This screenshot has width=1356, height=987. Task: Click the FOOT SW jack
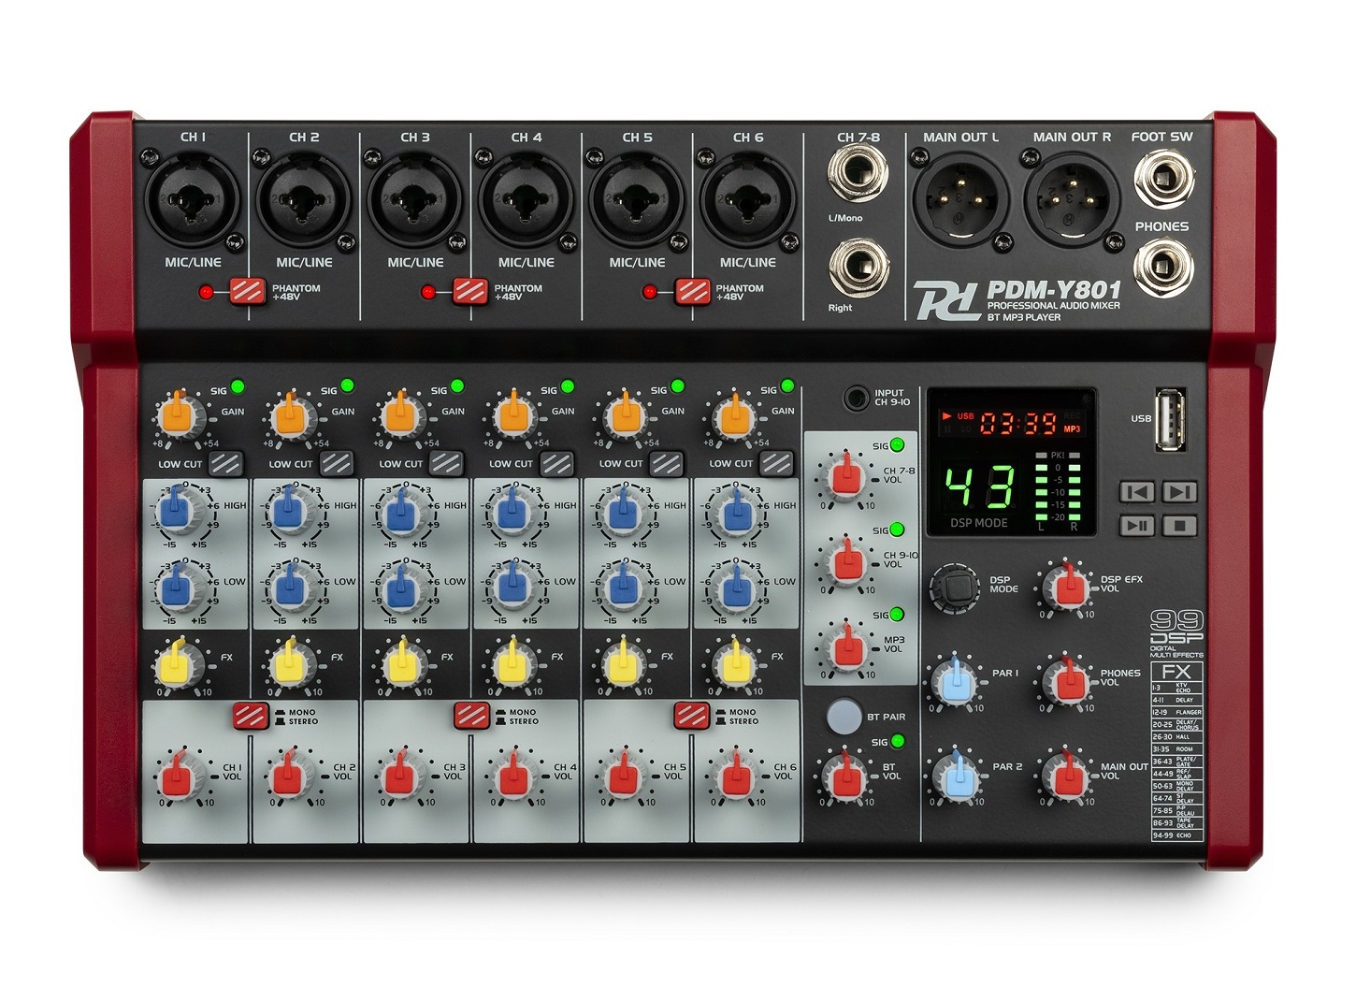[x=1162, y=177]
